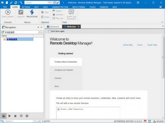Select the Connect getting started step
This screenshot has height=123, width=165.
66,78
